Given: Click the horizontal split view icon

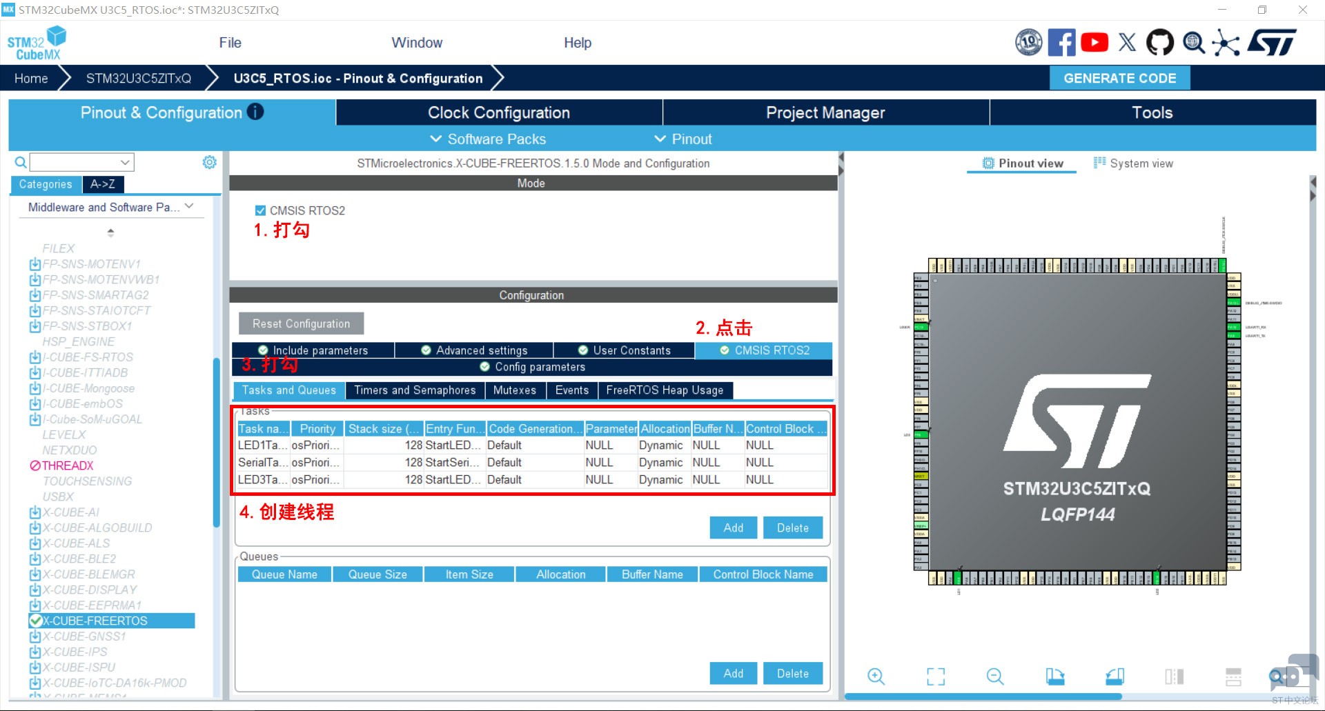Looking at the screenshot, I should click(x=1233, y=677).
